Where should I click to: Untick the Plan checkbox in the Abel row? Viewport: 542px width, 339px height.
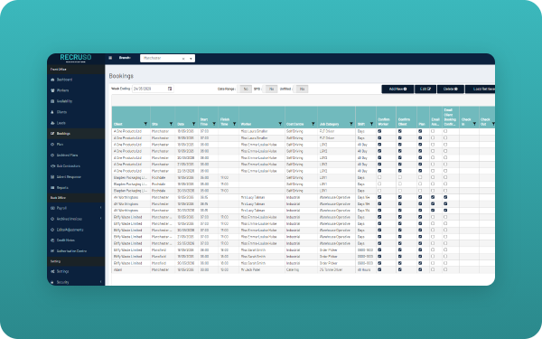pyautogui.click(x=420, y=269)
